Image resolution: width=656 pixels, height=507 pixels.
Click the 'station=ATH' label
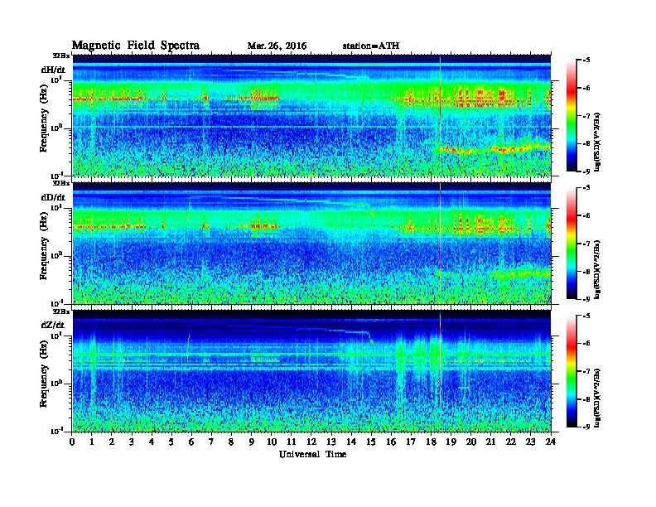pyautogui.click(x=371, y=46)
